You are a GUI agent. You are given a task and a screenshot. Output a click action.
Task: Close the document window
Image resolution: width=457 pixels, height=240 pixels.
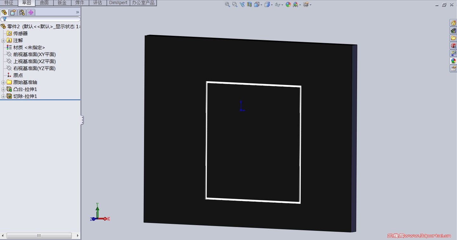pos(452,5)
